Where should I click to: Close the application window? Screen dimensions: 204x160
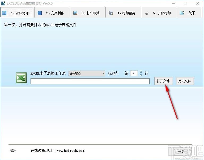coord(198,3)
